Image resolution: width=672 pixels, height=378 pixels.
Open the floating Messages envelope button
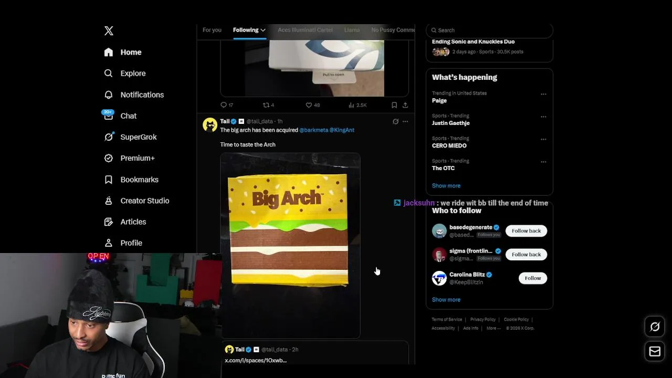(655, 352)
